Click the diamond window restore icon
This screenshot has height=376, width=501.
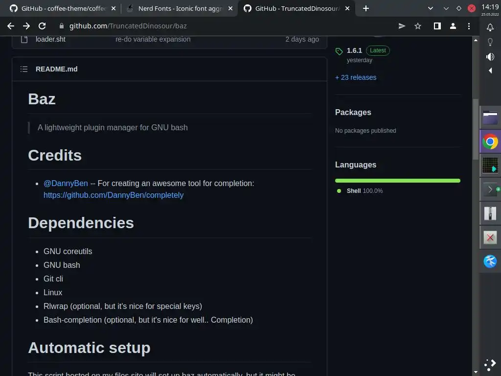point(459,8)
